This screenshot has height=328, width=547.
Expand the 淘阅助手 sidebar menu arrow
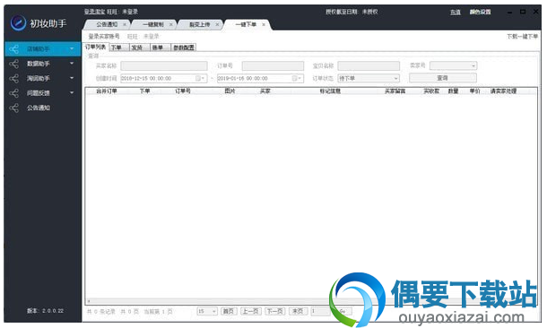72,78
